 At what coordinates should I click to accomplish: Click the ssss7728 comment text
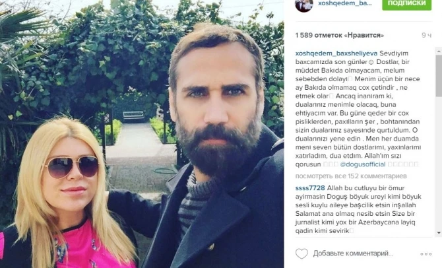(358, 209)
